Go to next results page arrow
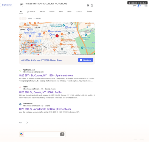 (x=27, y=123)
